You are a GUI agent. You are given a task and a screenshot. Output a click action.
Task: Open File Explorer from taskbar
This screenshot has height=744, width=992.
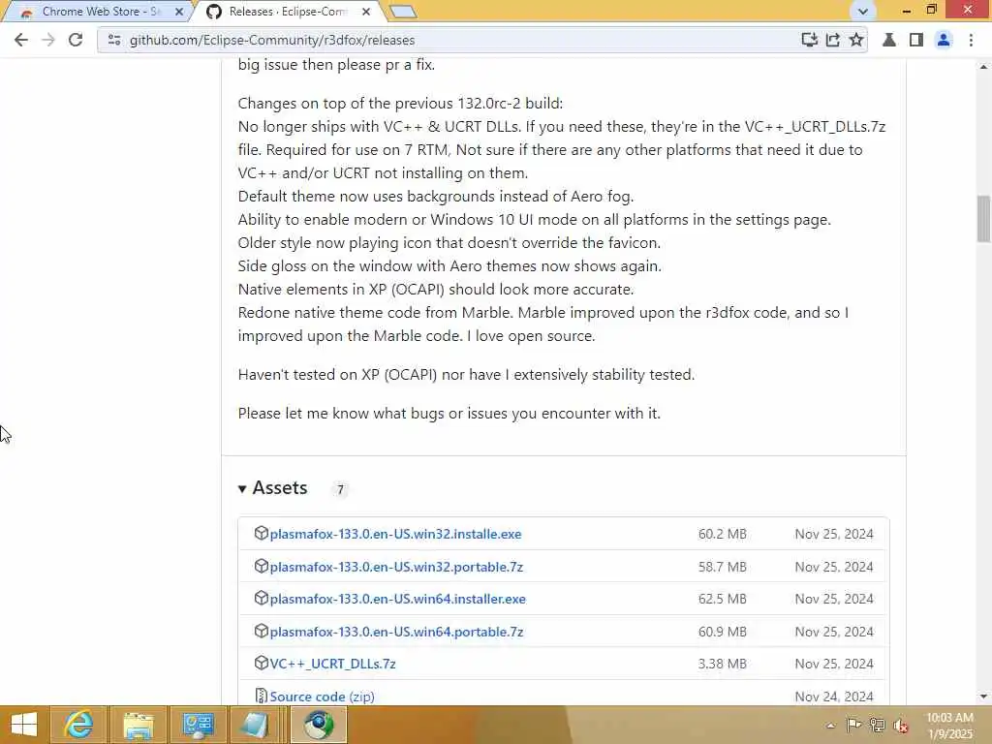tap(139, 725)
